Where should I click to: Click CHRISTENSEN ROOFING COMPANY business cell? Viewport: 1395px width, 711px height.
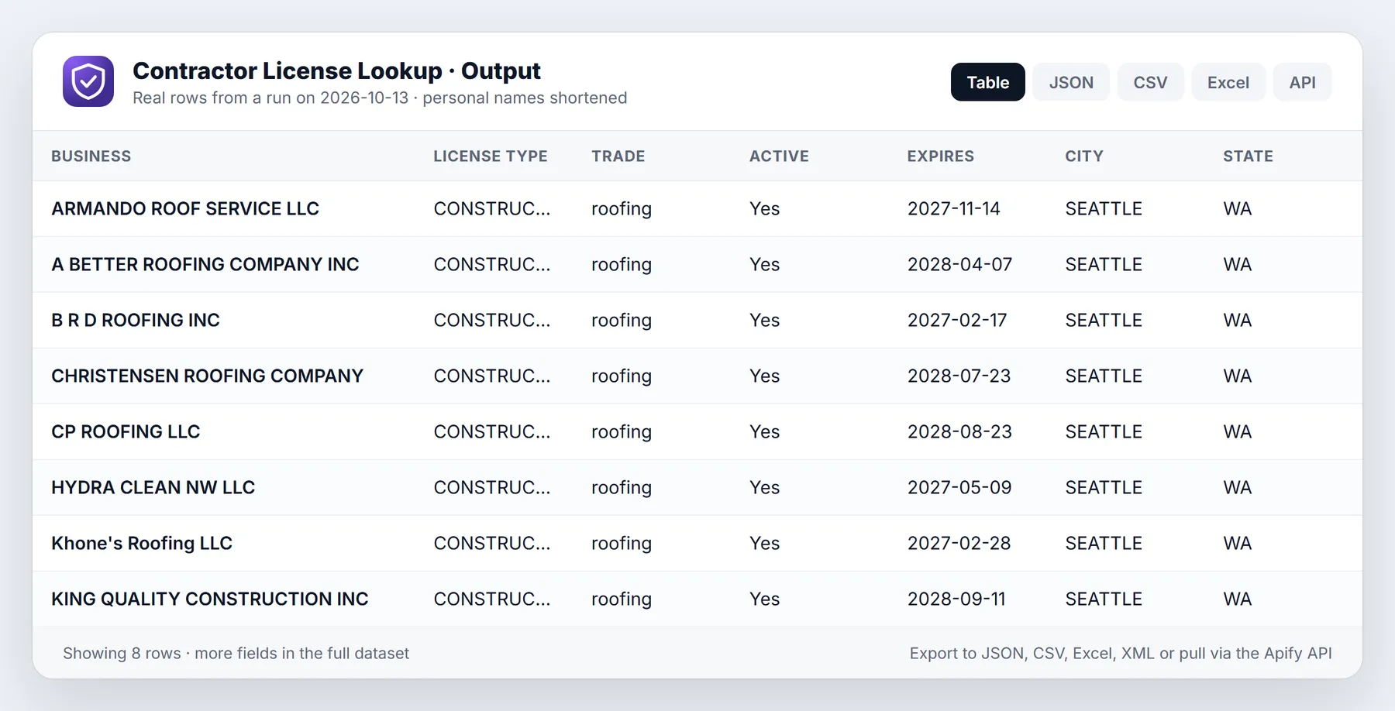[x=207, y=376]
